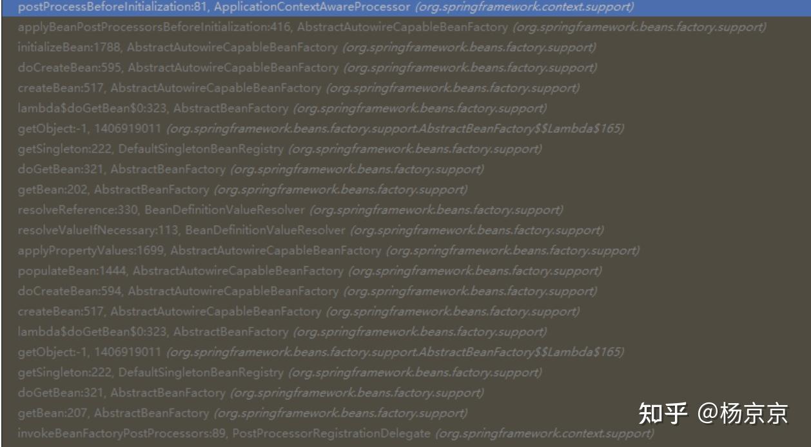This screenshot has height=447, width=811.
Task: Select getSingleton:222 frame two rows above getBean:207
Action: point(405,372)
